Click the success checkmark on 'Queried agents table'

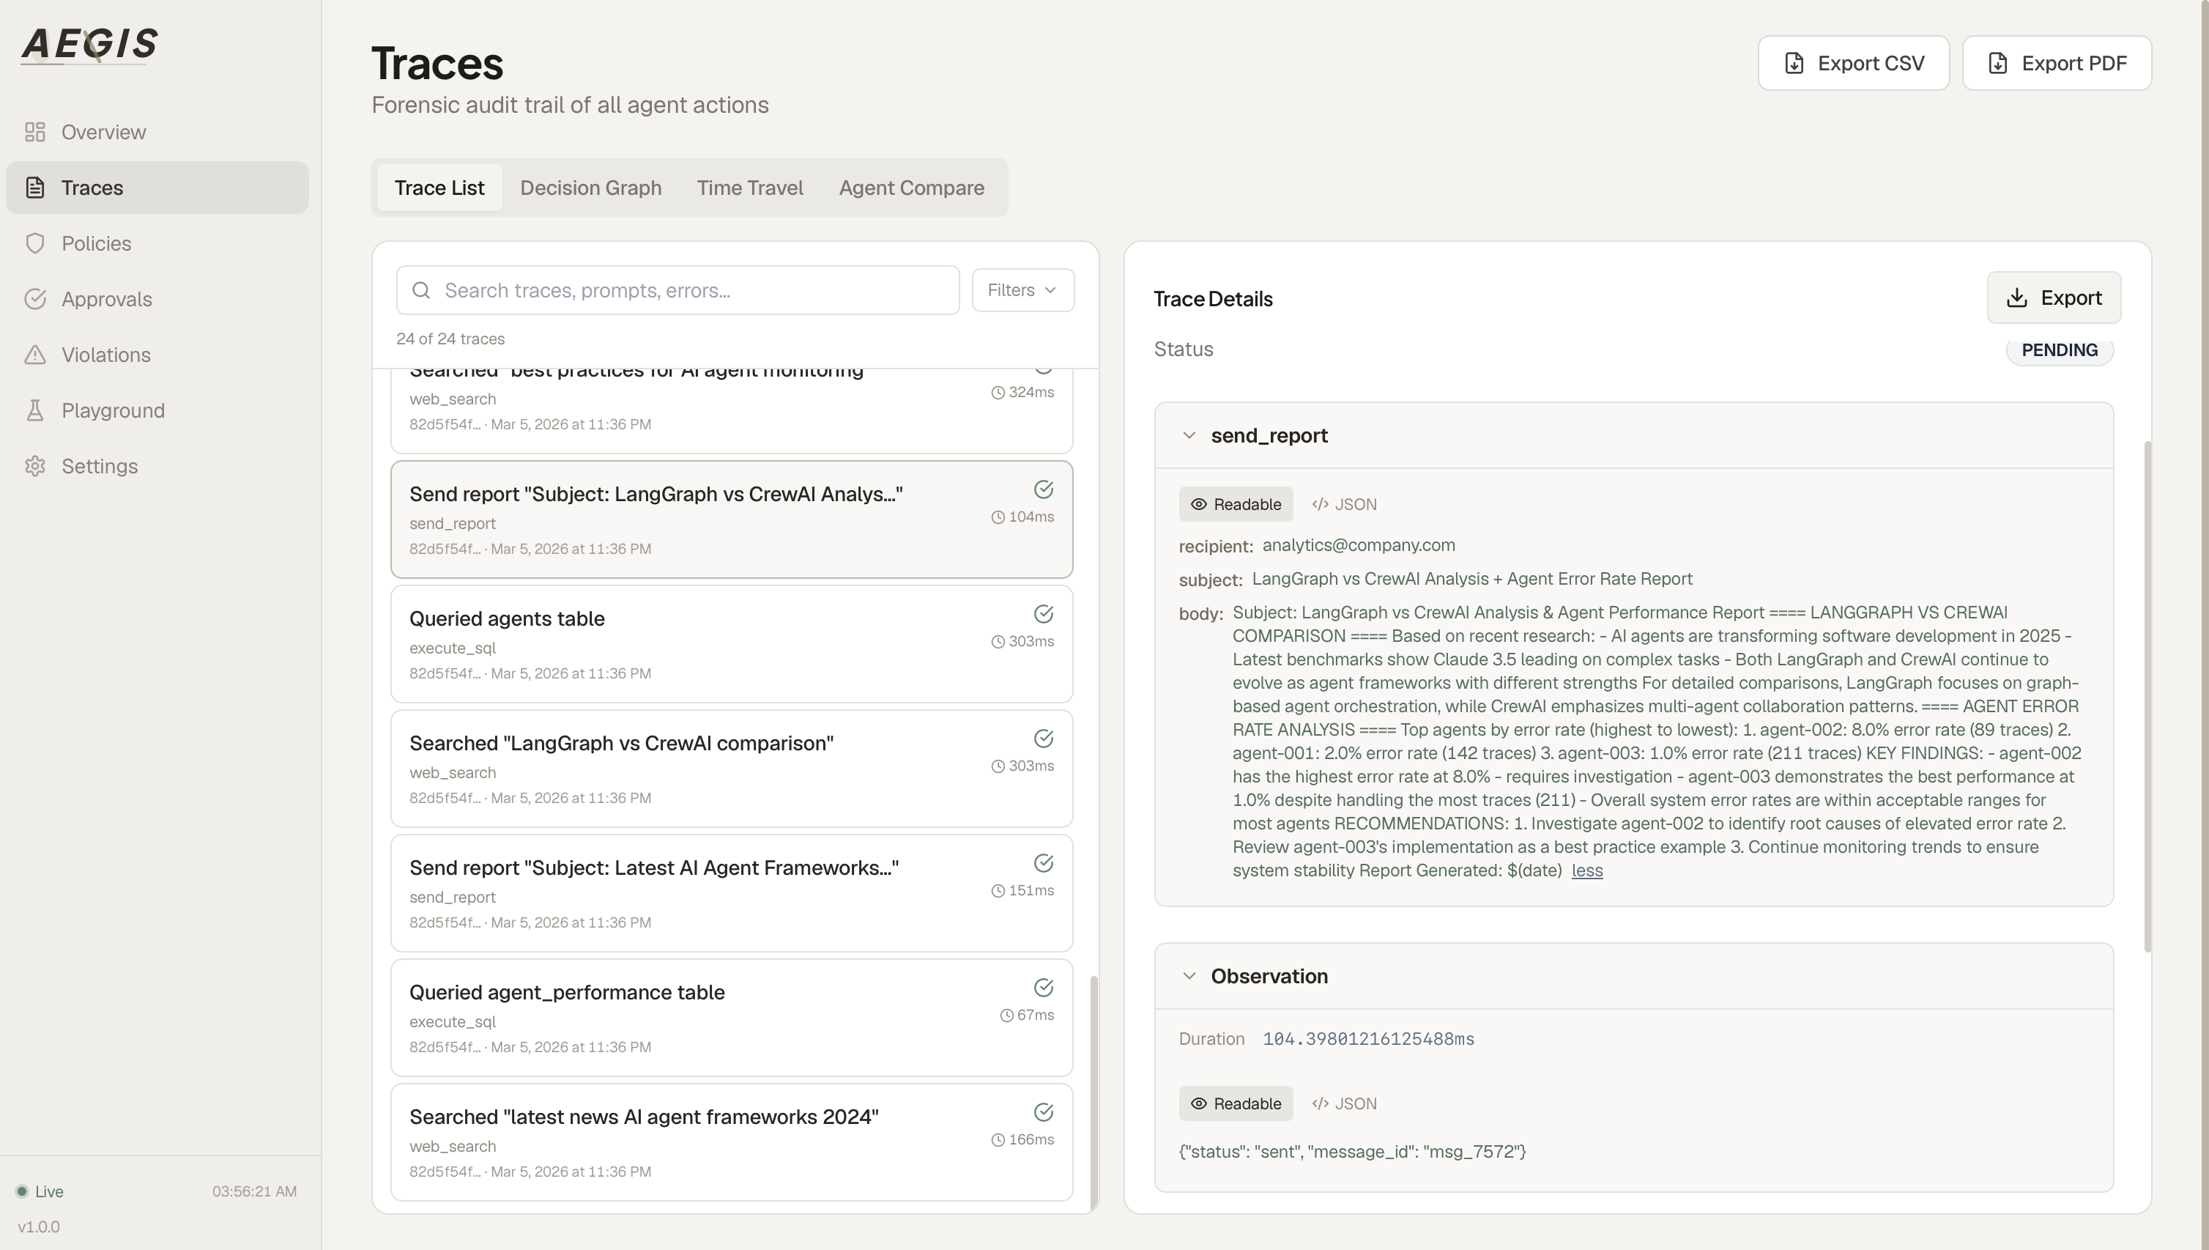(1044, 614)
